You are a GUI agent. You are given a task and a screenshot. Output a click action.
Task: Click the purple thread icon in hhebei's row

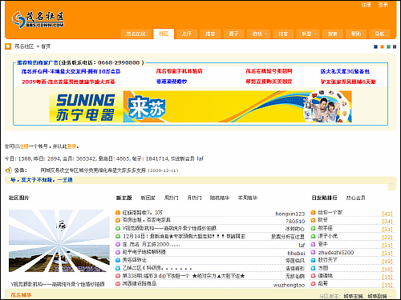118,252
